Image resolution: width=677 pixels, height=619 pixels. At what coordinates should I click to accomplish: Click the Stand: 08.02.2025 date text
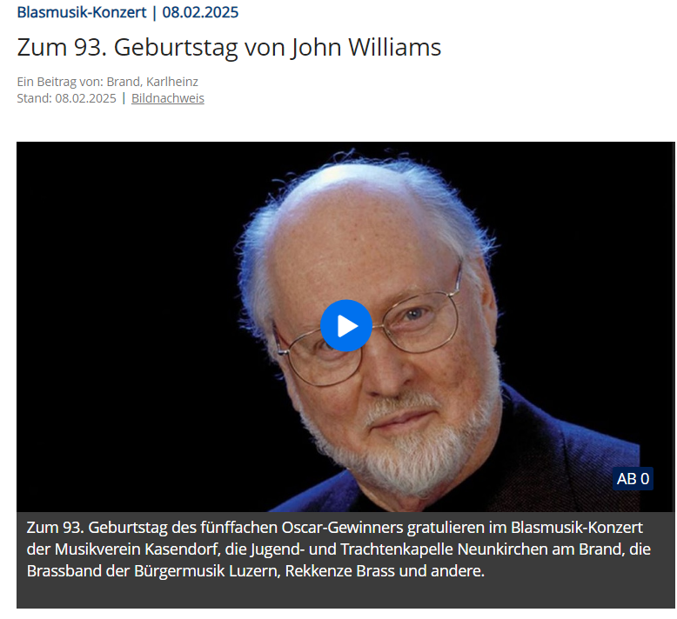click(x=66, y=98)
